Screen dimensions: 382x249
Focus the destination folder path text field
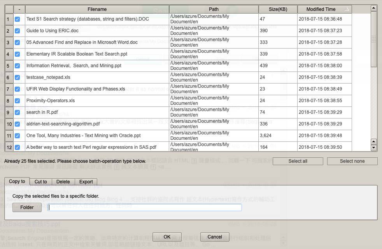tap(145, 207)
